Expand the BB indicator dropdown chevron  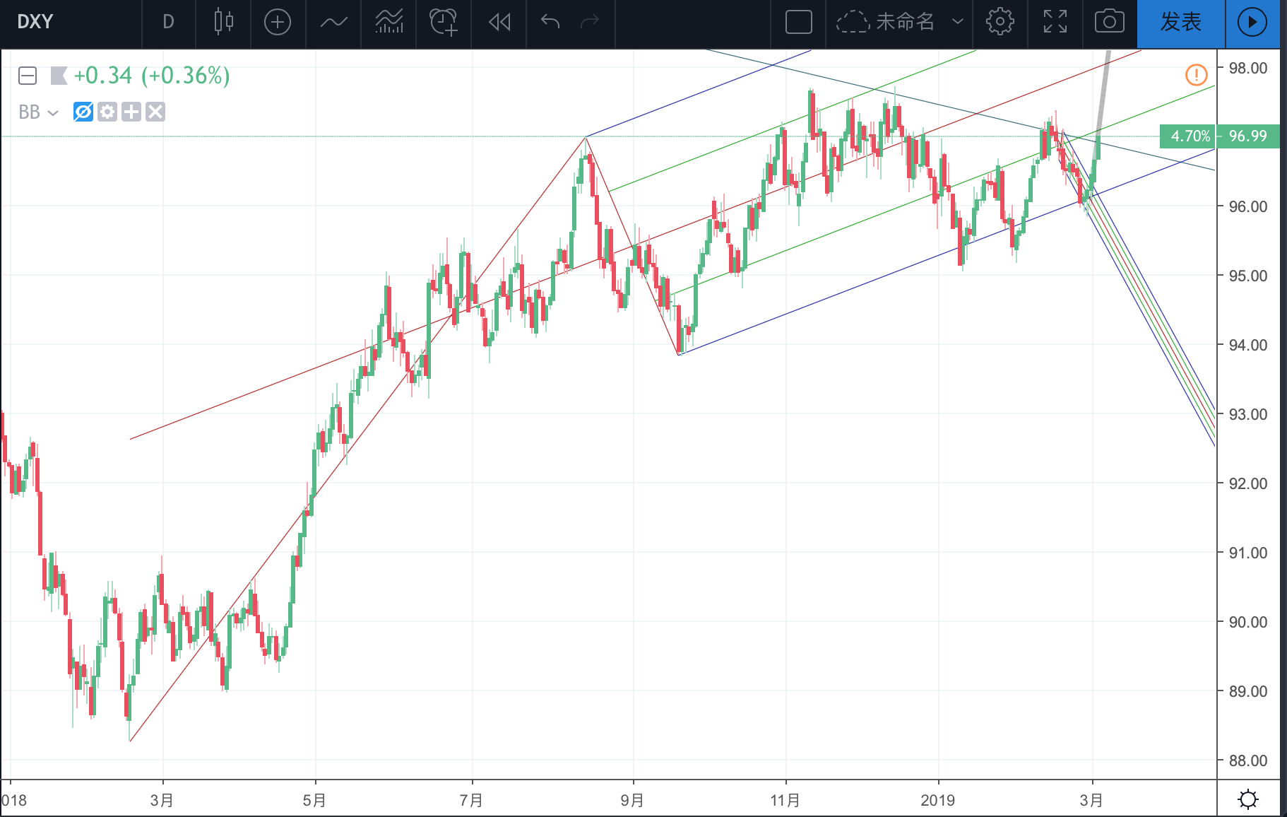coord(53,112)
